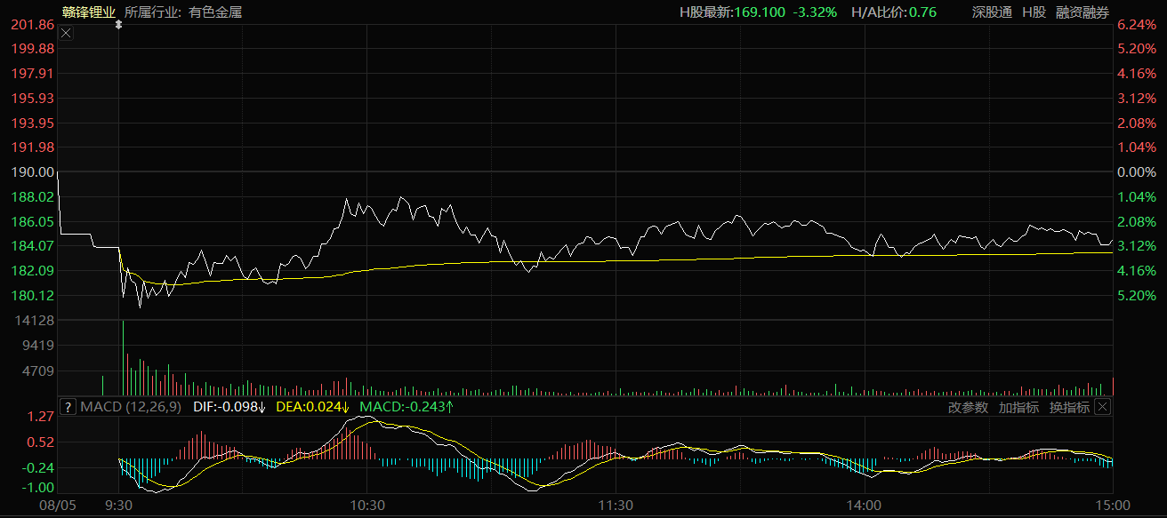Select the standalone H股 tag
1167x518 pixels.
coord(1034,12)
